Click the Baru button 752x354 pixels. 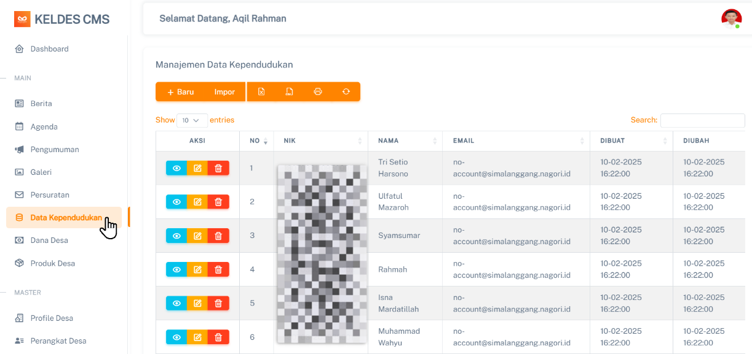coord(181,92)
